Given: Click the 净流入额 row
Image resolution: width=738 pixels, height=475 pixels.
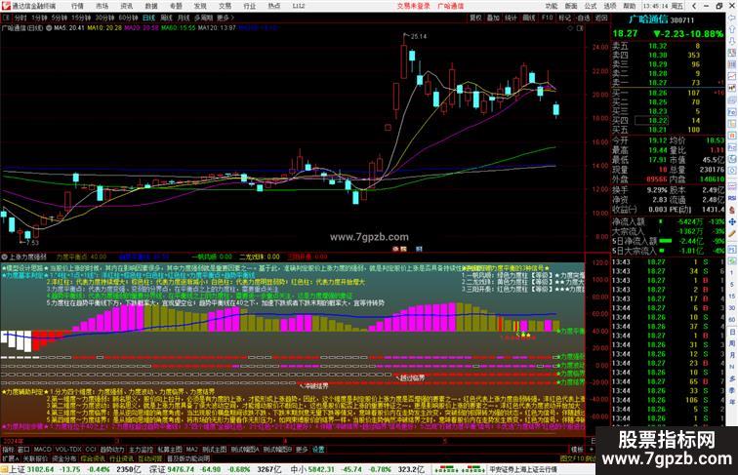Looking at the screenshot, I should [668, 221].
